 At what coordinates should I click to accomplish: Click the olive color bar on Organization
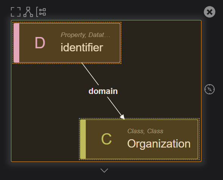[83, 139]
